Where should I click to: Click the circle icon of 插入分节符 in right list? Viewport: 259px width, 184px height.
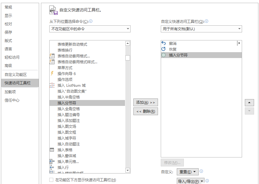tap(164, 55)
